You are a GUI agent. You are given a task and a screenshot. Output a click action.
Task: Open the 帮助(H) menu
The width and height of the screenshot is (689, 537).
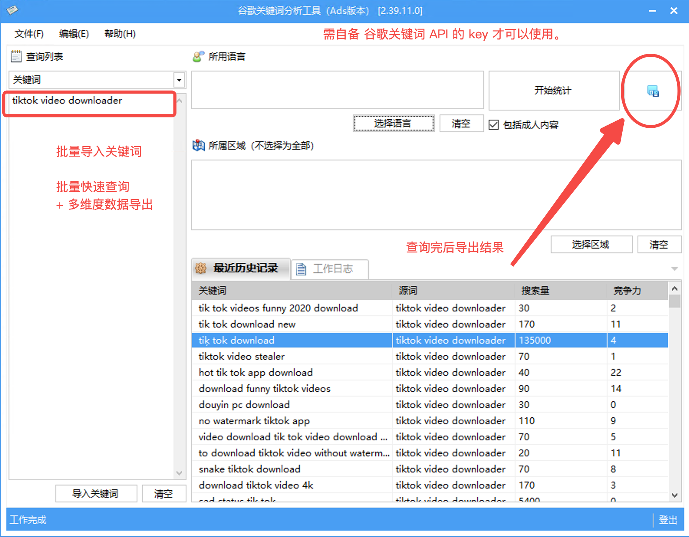point(120,34)
